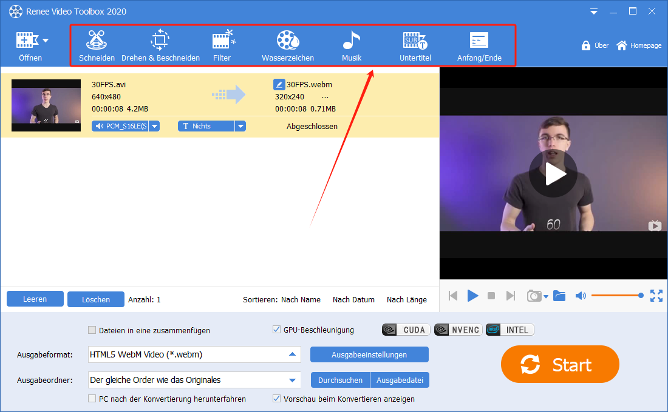Image resolution: width=668 pixels, height=412 pixels.
Task: Enable Dateien in eine zusammenfügen checkbox
Action: pyautogui.click(x=92, y=330)
